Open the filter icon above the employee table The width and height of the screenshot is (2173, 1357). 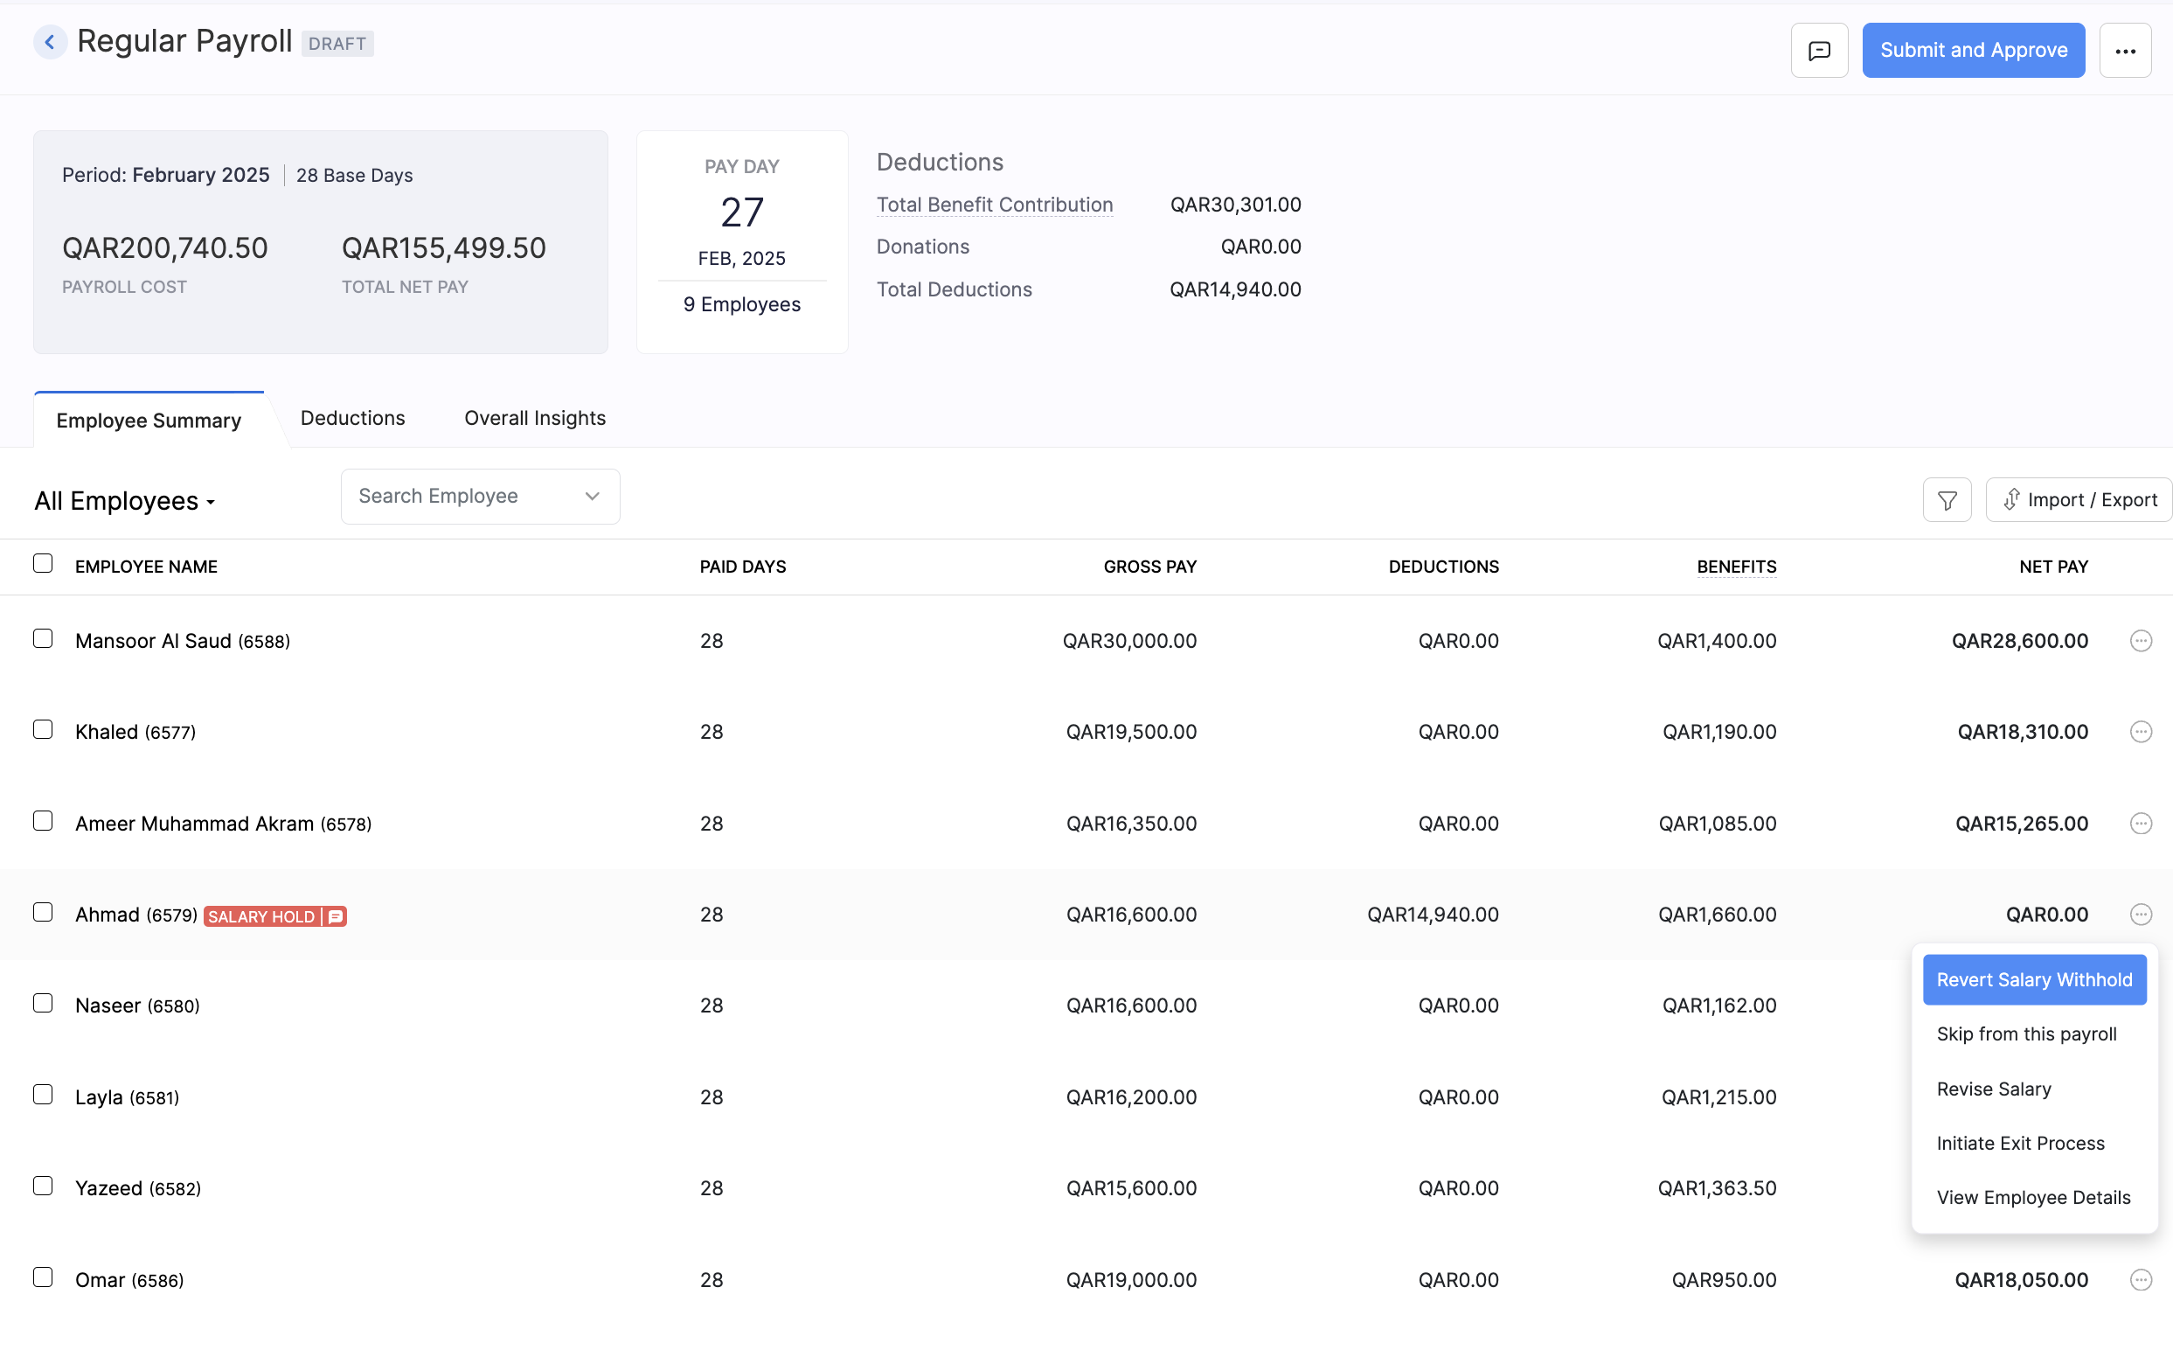pos(1946,499)
